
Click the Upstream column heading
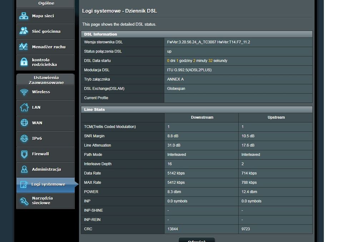pos(276,117)
